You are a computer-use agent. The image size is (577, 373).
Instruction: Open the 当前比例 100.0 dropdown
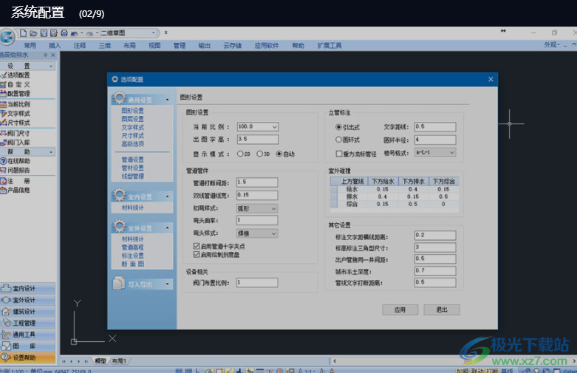(275, 126)
